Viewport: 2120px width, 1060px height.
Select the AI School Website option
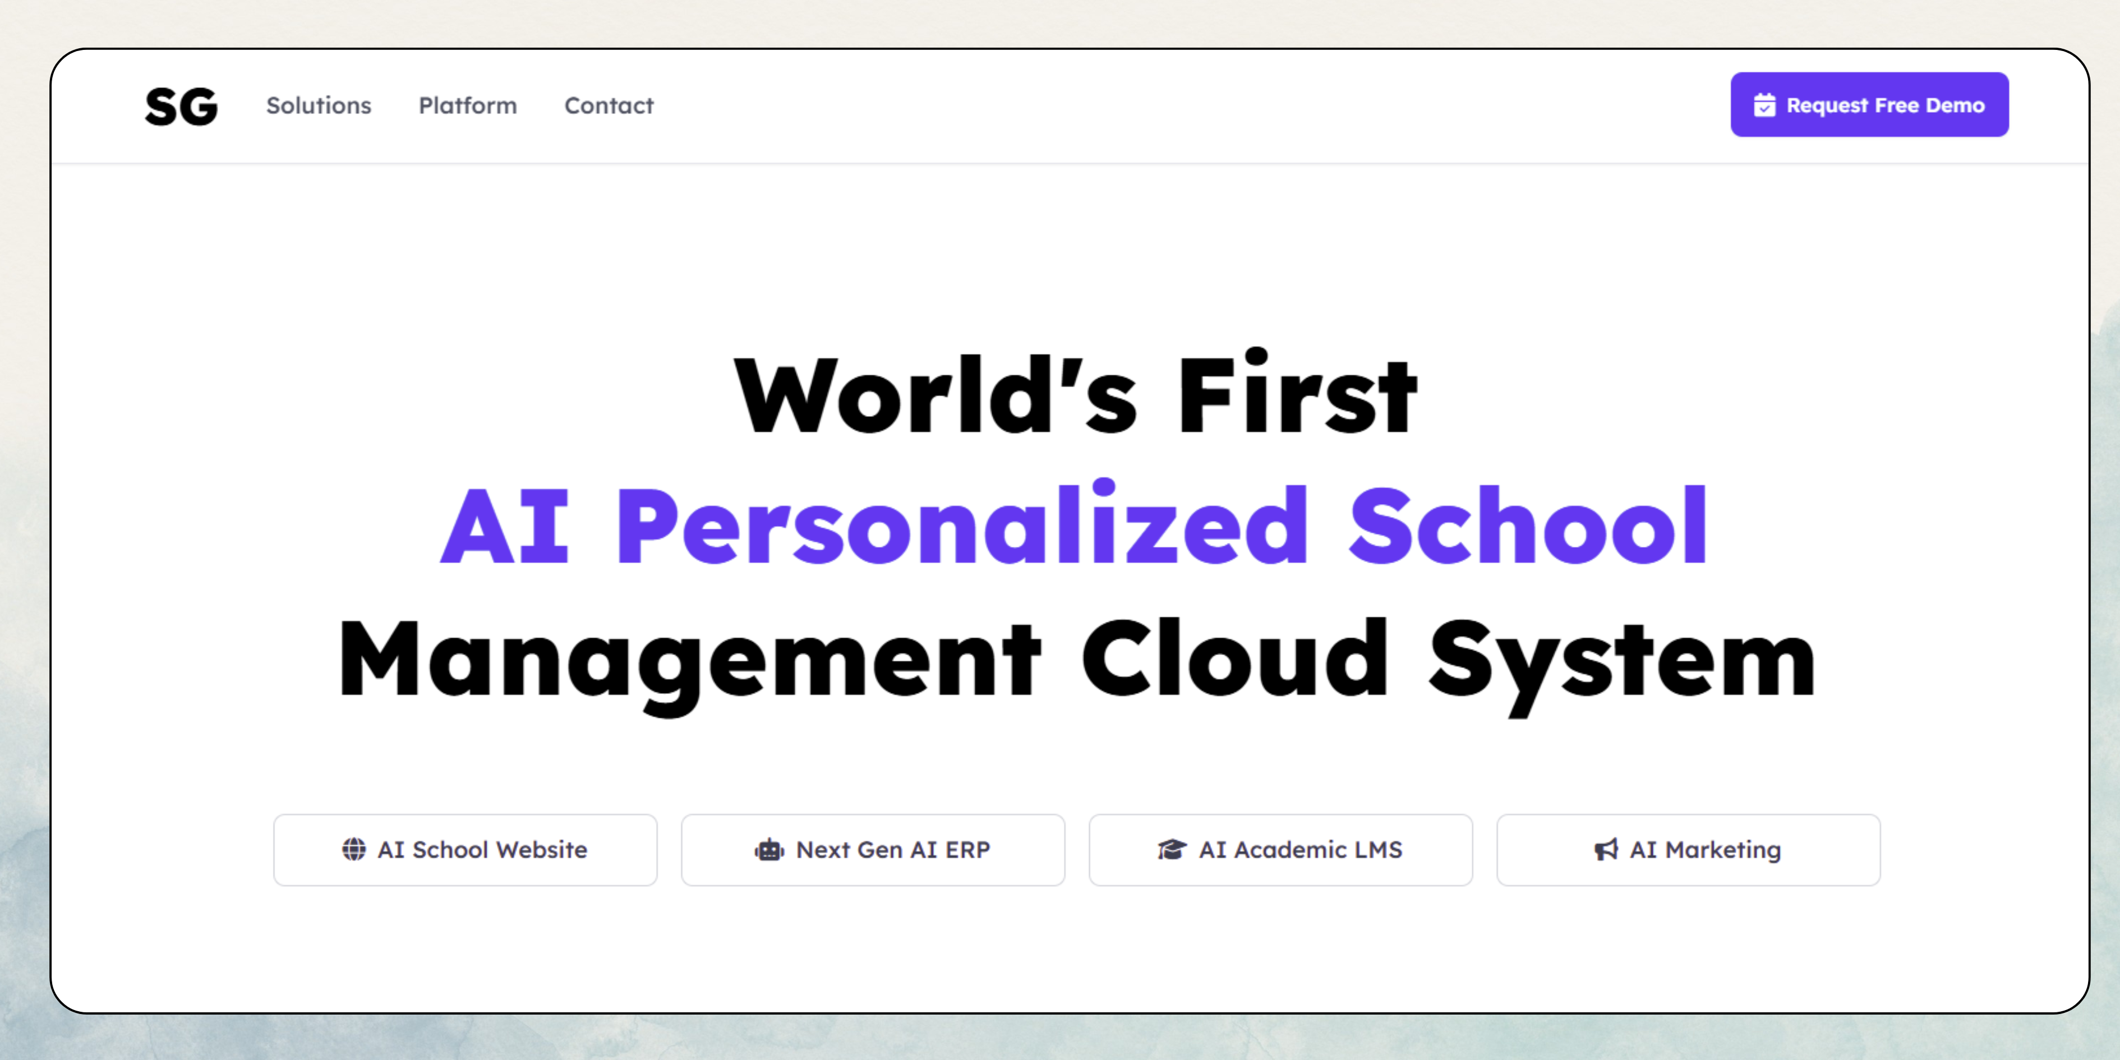(465, 849)
